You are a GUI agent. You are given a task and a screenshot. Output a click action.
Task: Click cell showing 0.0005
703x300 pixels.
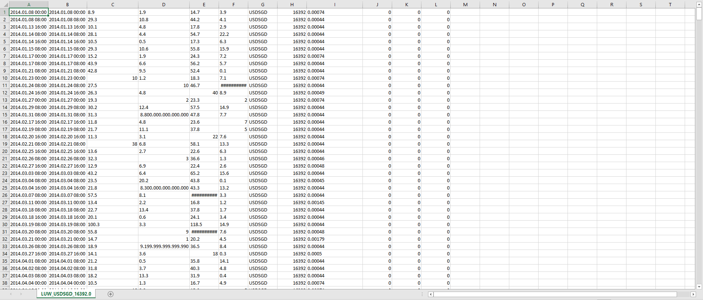[335, 254]
